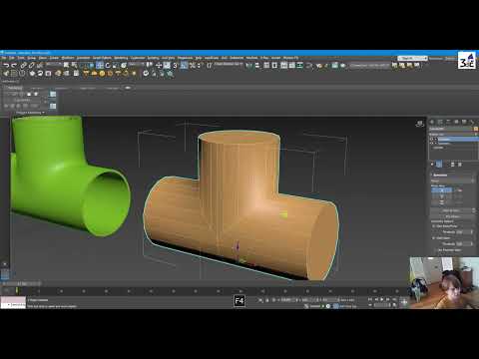Open the Align tool
The width and height of the screenshot is (479, 359).
coord(256,65)
